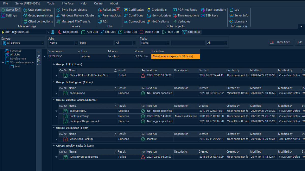
Task: Open the Tasks field Name dropdown
Action: [168, 43]
